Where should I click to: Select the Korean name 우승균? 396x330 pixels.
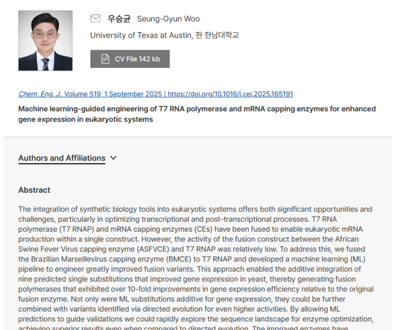point(119,19)
